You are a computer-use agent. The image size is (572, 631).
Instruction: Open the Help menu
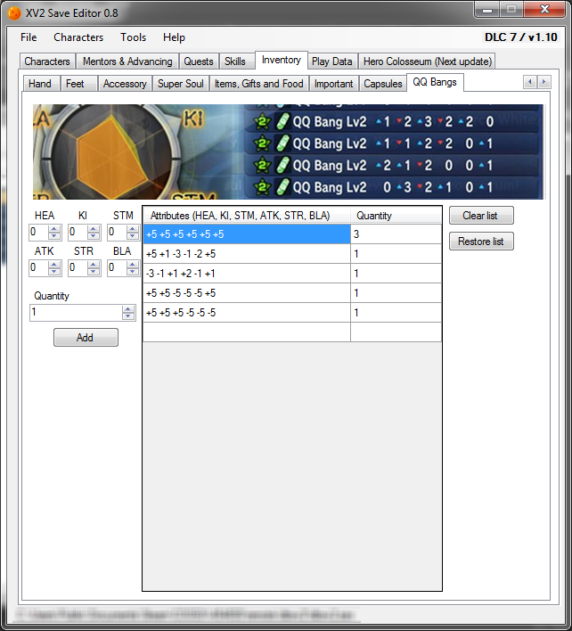[x=174, y=37]
